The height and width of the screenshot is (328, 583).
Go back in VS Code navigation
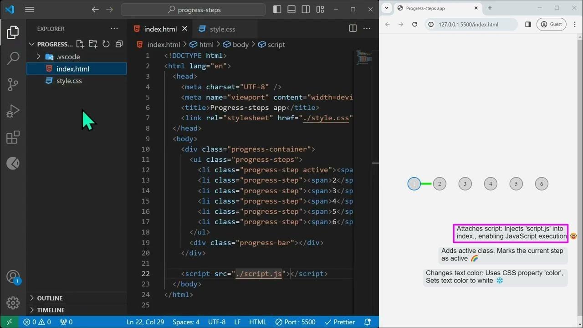[95, 9]
